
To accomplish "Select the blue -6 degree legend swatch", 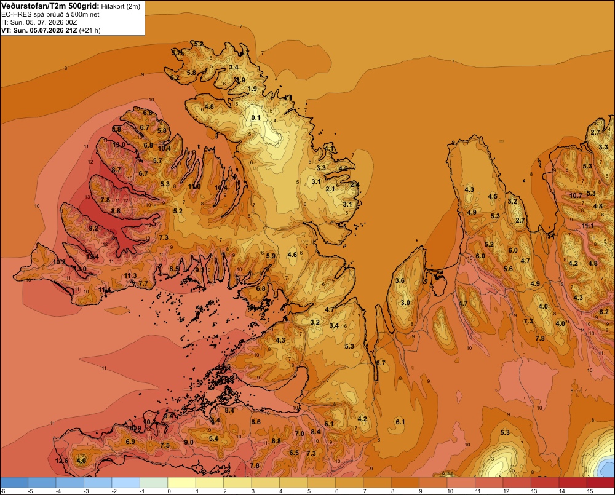I will click(x=14, y=483).
